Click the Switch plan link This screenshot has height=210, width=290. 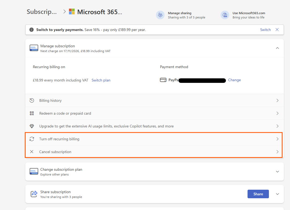pos(101,80)
